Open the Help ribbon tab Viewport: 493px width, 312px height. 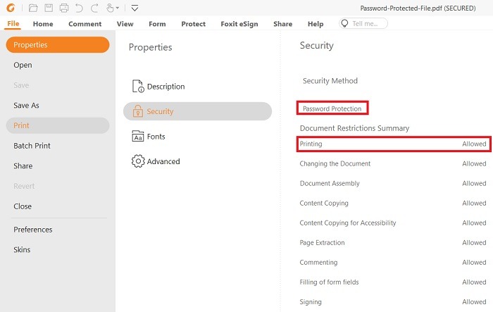pyautogui.click(x=316, y=24)
